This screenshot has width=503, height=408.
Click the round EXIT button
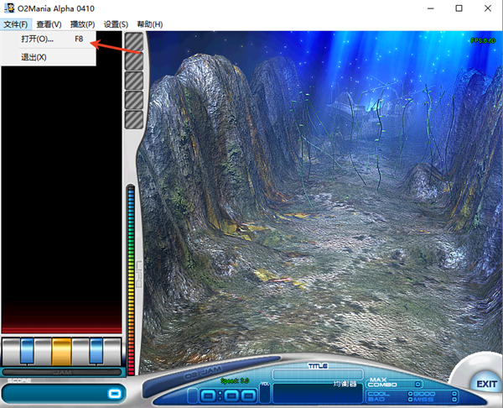(x=485, y=384)
